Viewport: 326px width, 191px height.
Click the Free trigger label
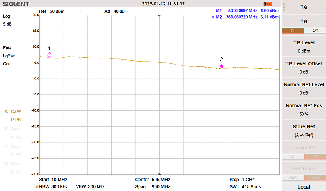pos(7,48)
